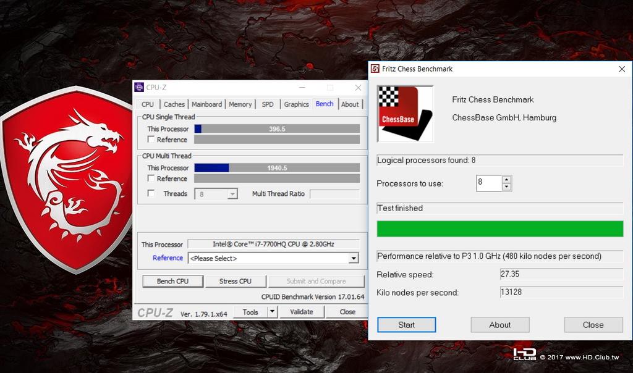The image size is (633, 373).
Task: Open the Reference processor dropdown
Action: [x=353, y=258]
